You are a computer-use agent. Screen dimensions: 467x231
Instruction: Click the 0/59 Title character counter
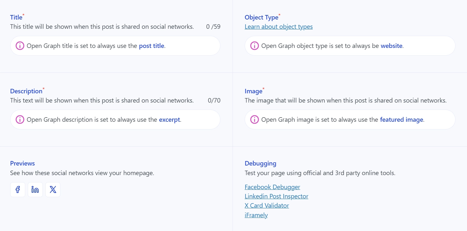tap(213, 27)
